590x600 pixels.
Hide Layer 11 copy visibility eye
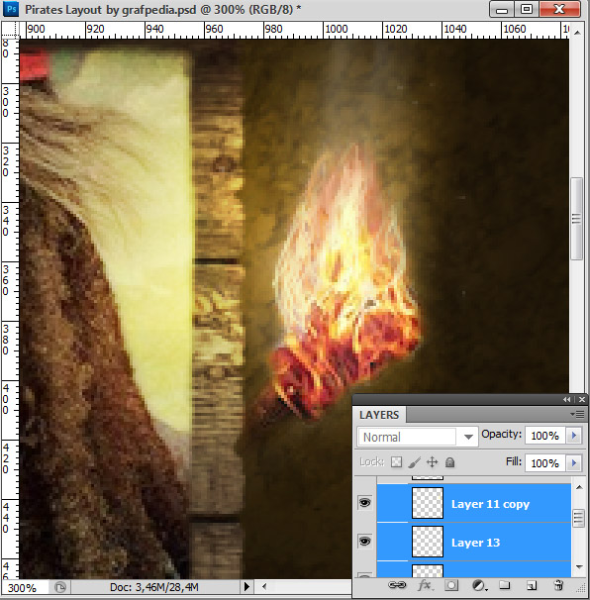[364, 502]
